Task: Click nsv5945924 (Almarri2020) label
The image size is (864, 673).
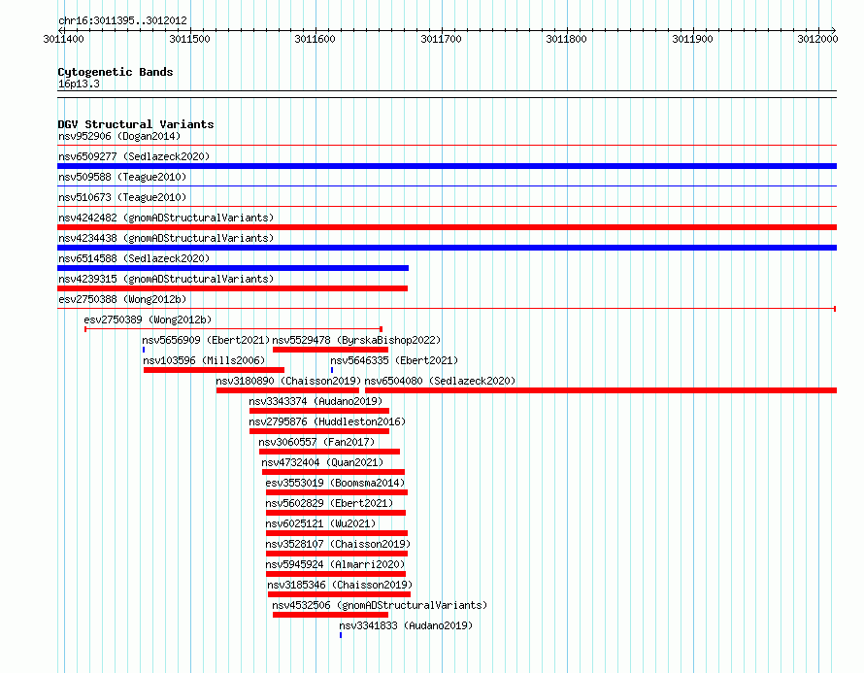Action: 335,564
